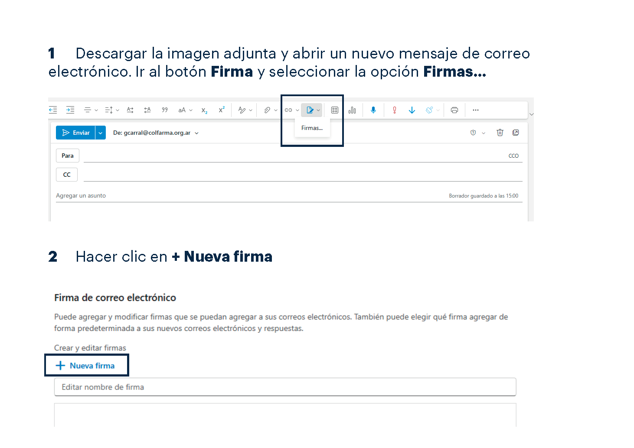Screen dimensions: 634x448
Task: Click + Nueva firma
Action: [86, 366]
